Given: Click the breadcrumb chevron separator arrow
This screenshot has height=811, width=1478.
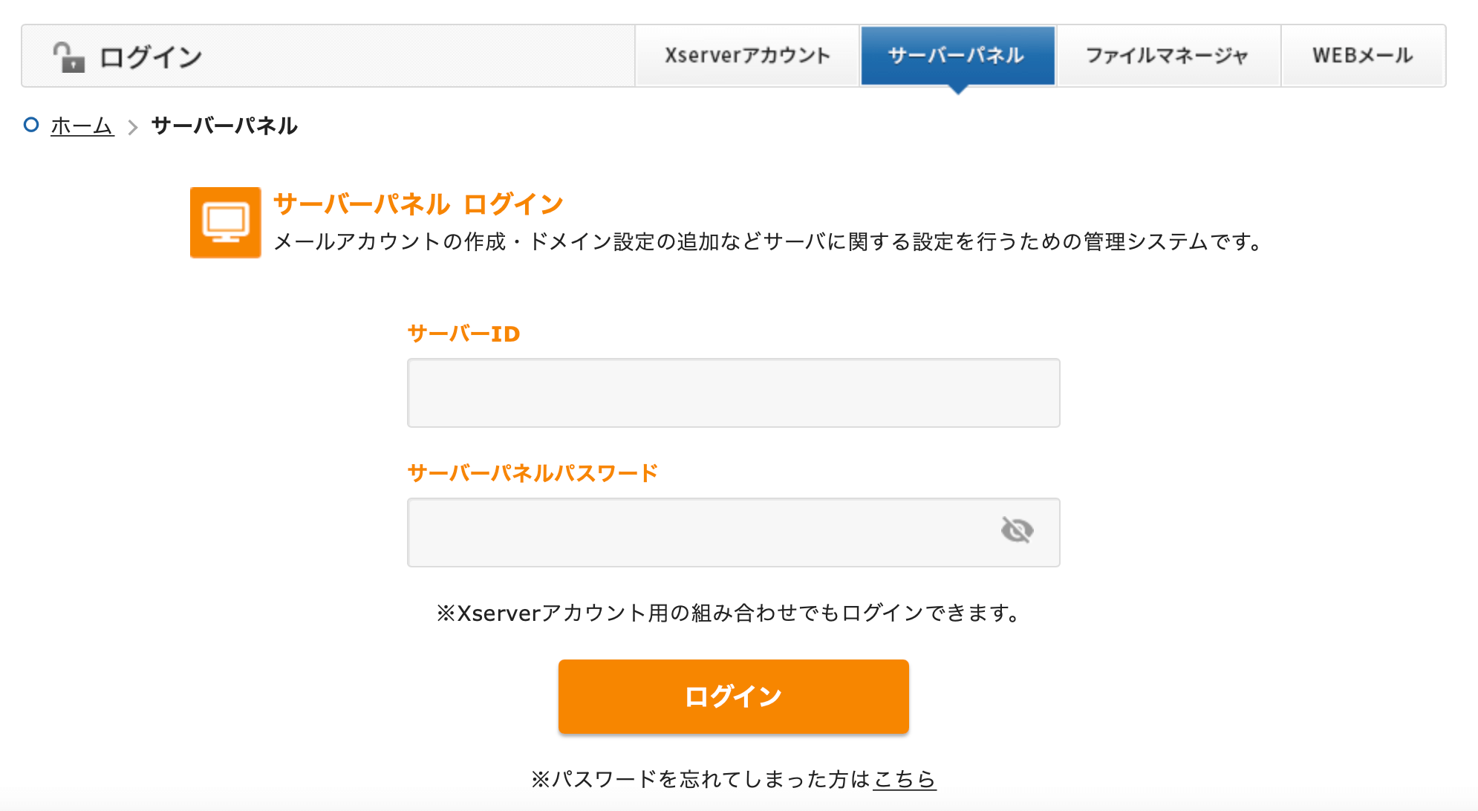Looking at the screenshot, I should tap(133, 127).
